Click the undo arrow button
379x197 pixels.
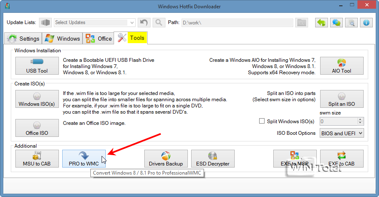pos(144,23)
